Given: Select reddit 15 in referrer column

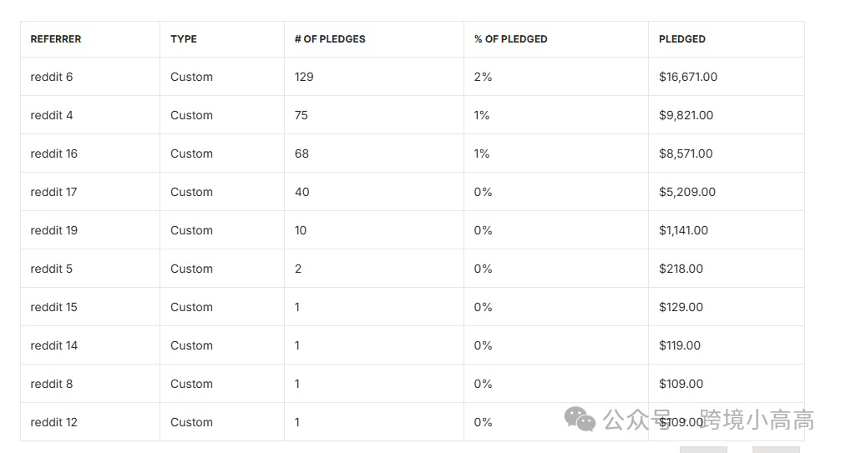Looking at the screenshot, I should click(x=54, y=307).
